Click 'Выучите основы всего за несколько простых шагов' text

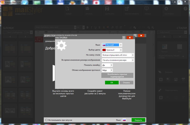pos(63,93)
